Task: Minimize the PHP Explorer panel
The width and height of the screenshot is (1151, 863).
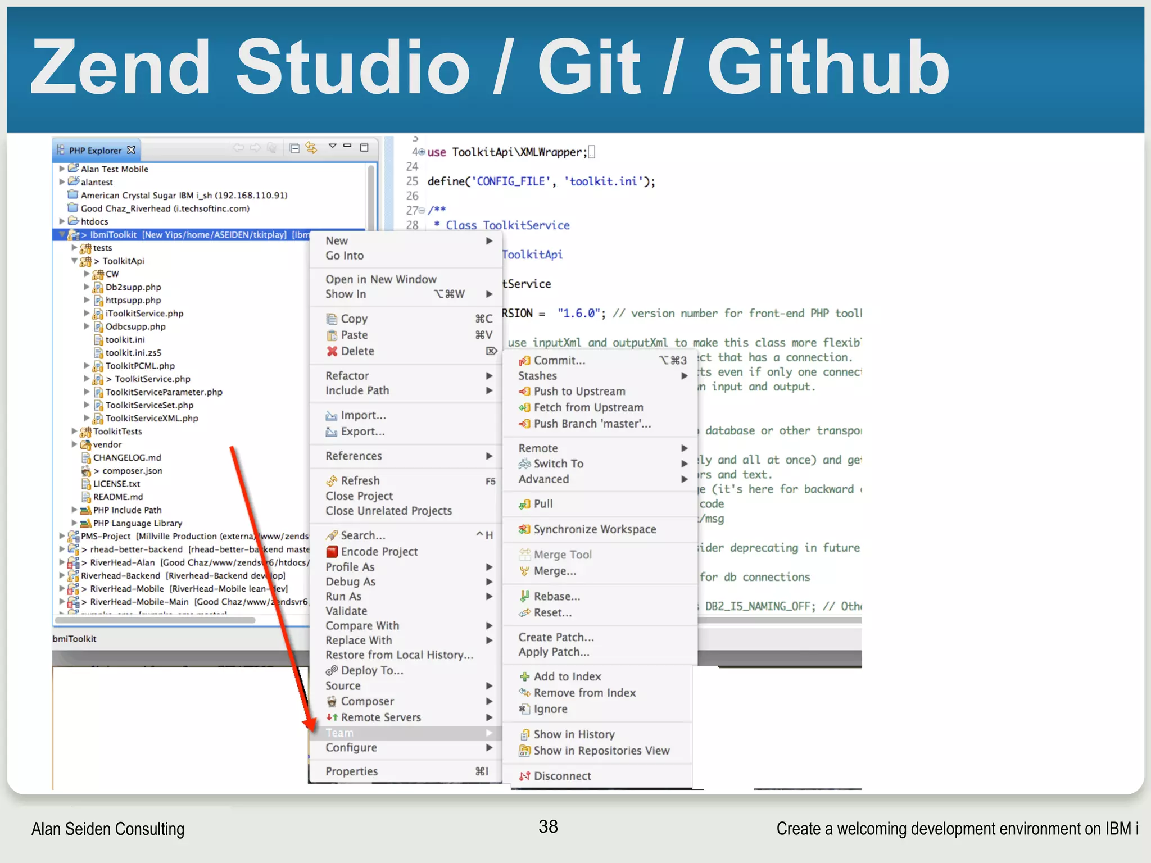Action: point(347,146)
